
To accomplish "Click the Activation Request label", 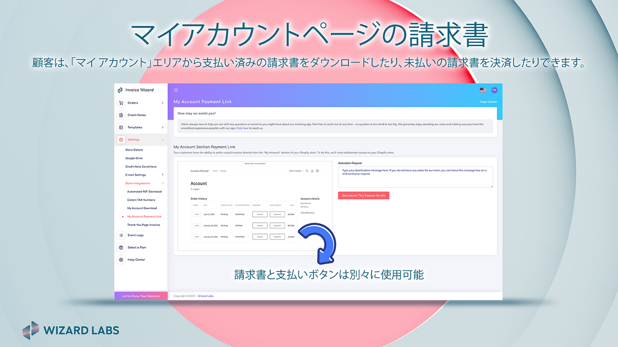I will pos(350,163).
